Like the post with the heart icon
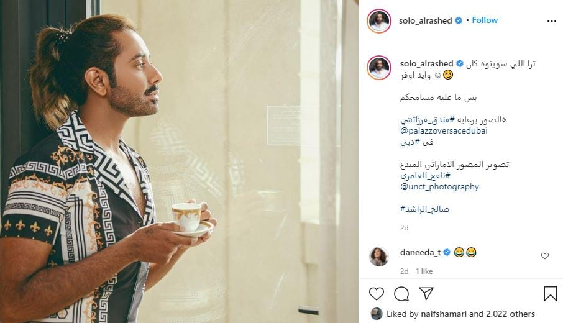 coord(377,294)
